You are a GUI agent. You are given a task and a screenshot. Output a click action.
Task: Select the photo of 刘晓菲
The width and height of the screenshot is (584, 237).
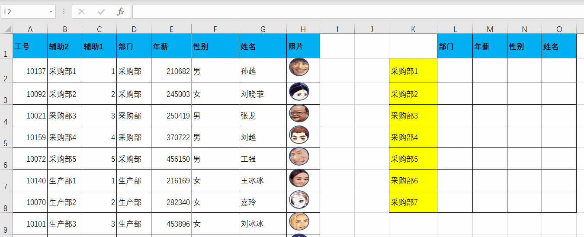[299, 92]
